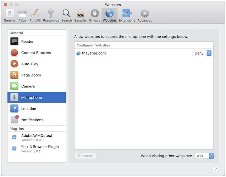Open the General preferences pane
Viewport: 226px width, 177px height.
(x=10, y=15)
